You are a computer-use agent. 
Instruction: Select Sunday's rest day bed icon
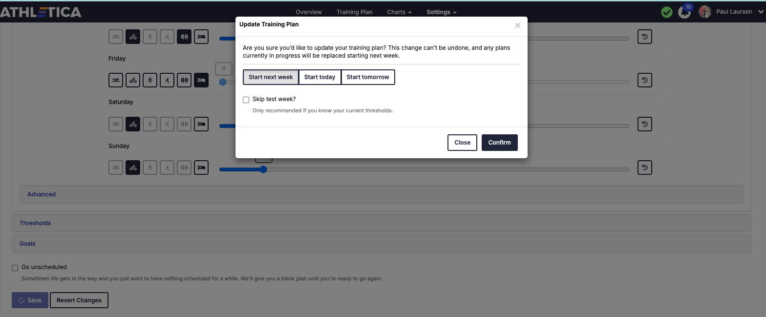pyautogui.click(x=201, y=168)
